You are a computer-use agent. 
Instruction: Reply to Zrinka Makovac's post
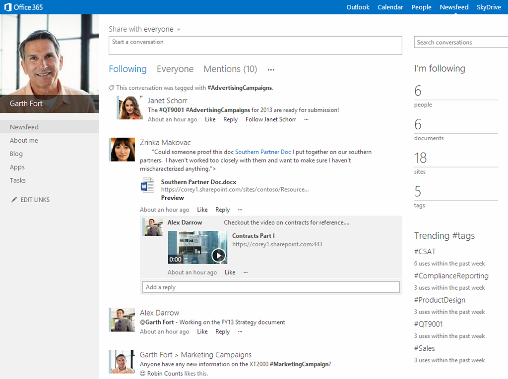tap(223, 210)
